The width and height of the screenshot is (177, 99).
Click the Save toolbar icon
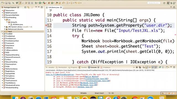pos(6,3)
